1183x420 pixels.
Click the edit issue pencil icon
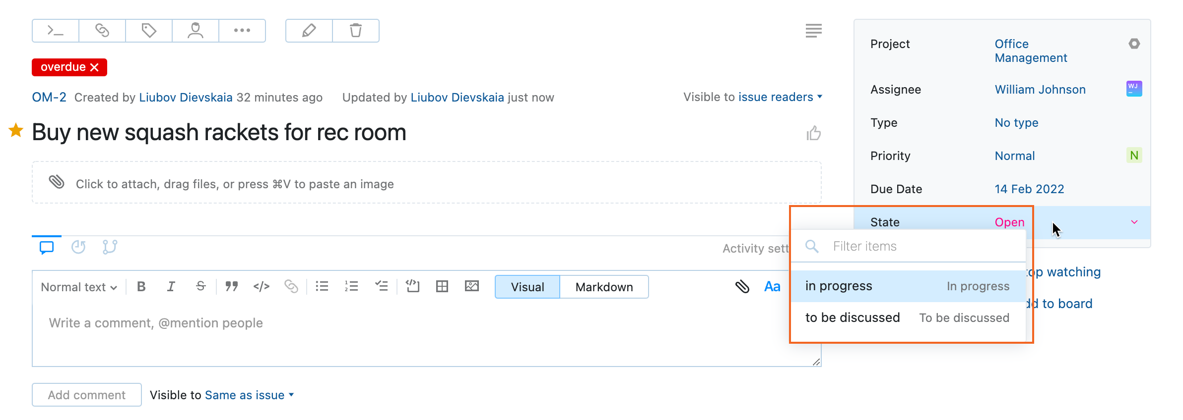click(309, 31)
